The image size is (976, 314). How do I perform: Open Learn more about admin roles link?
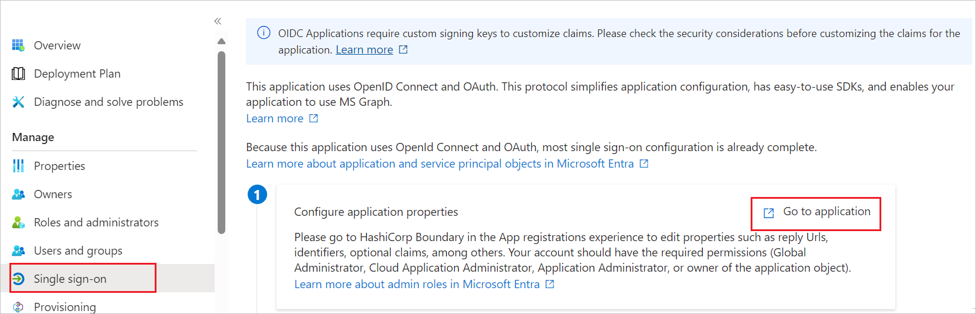click(x=417, y=284)
